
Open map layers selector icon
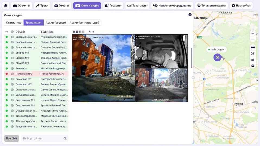(x=253, y=60)
